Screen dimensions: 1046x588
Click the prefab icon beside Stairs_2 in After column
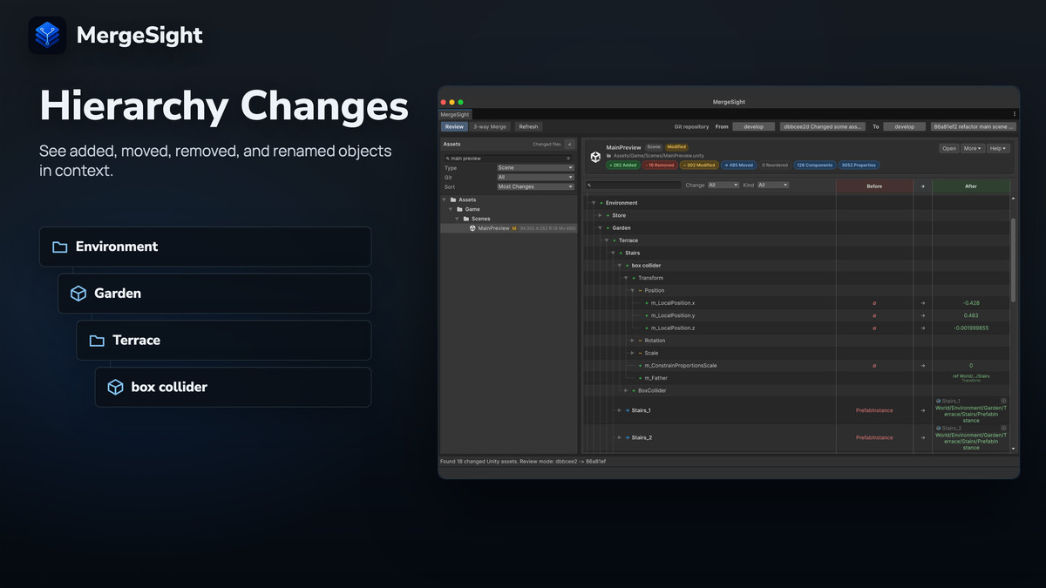click(x=938, y=428)
